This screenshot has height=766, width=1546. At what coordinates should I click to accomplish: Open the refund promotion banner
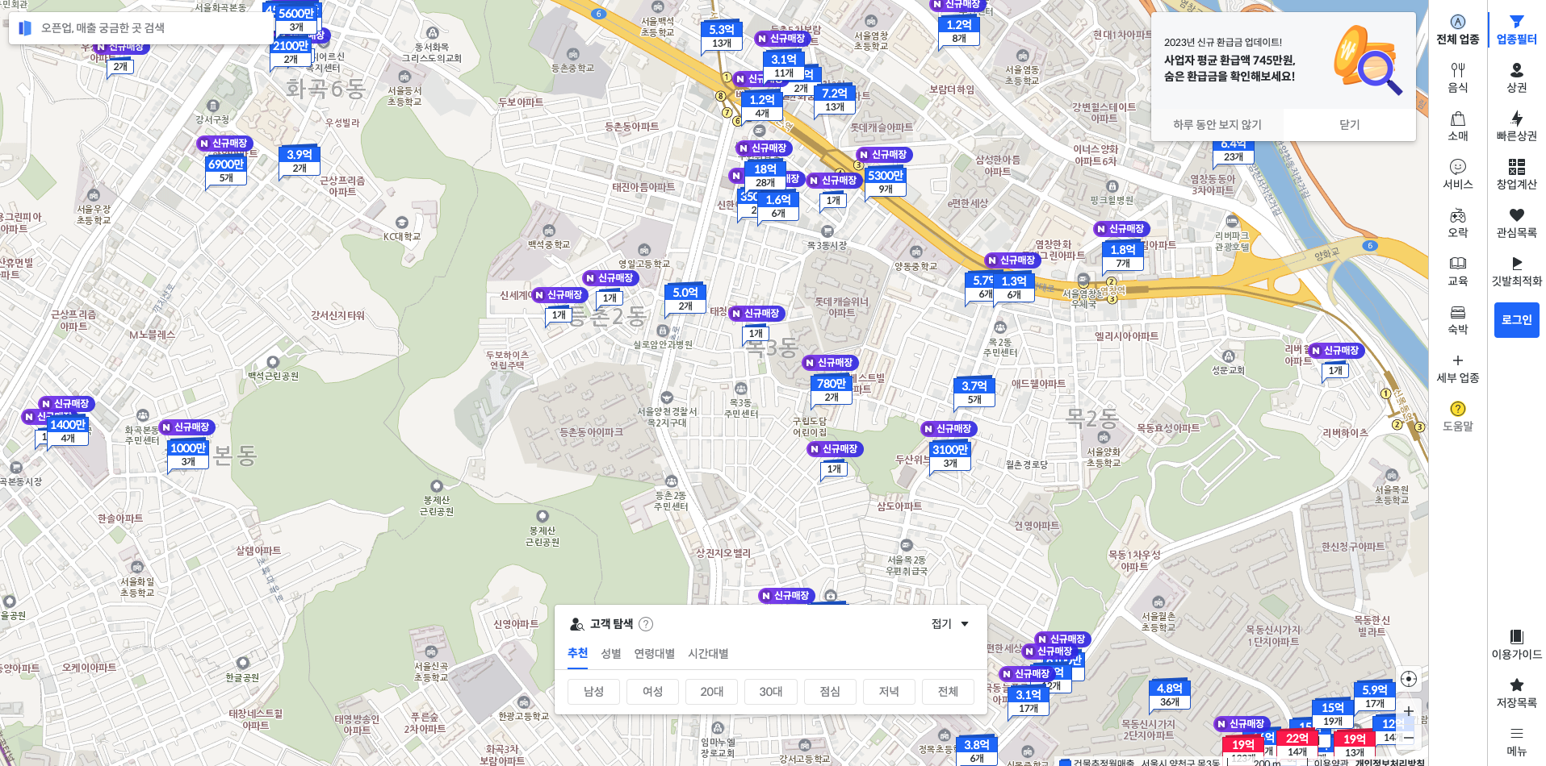click(x=1283, y=60)
